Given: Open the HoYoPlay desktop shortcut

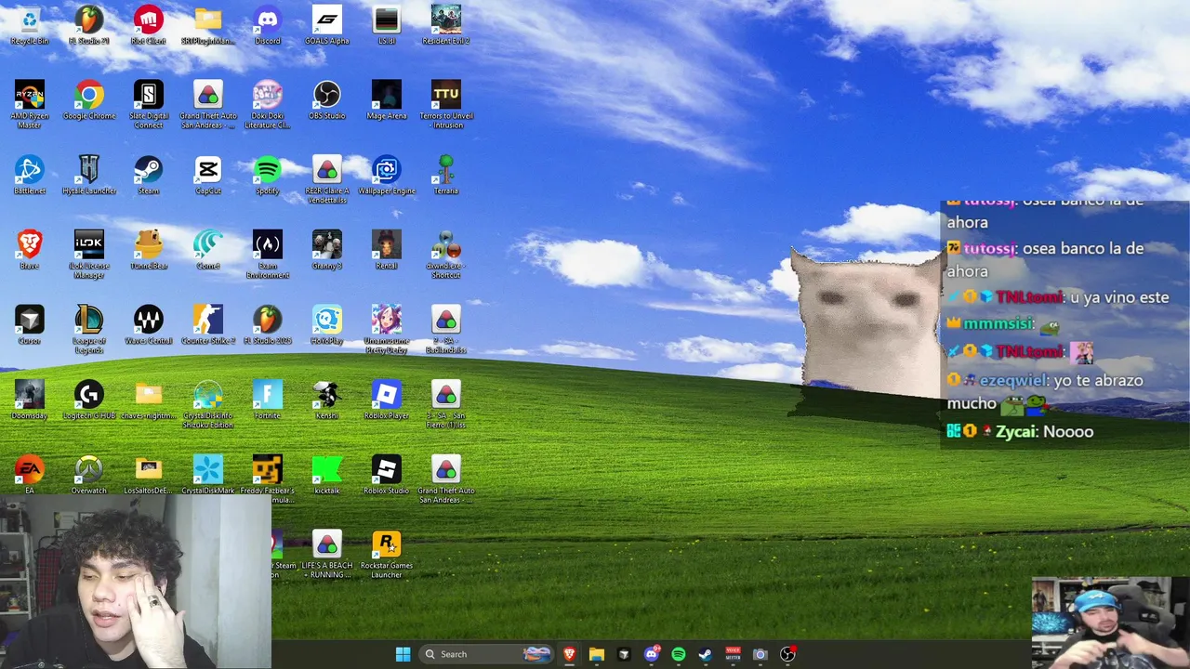Looking at the screenshot, I should tap(327, 325).
